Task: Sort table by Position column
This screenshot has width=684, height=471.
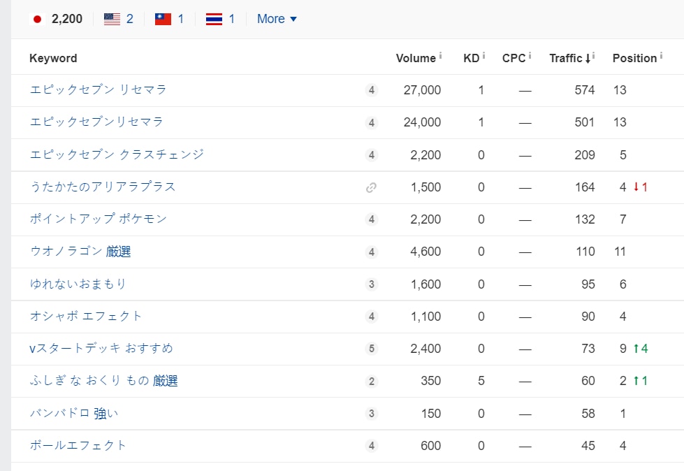Action: [x=634, y=58]
